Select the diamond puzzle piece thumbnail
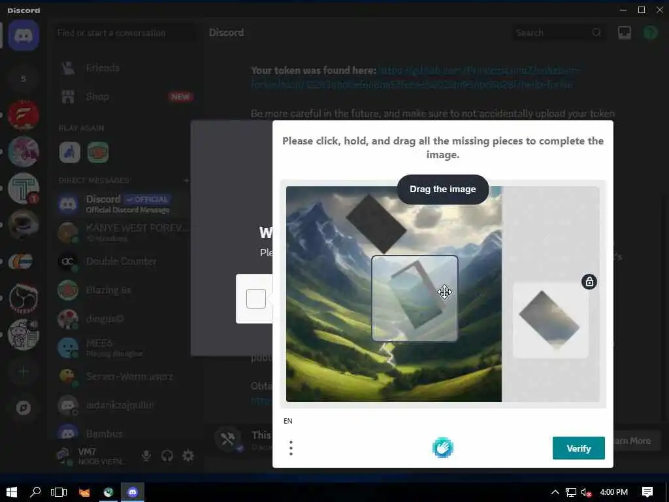This screenshot has height=502, width=669. tap(550, 320)
